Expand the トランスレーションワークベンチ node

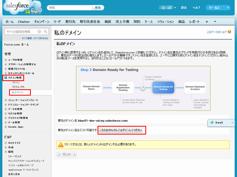point(6,105)
